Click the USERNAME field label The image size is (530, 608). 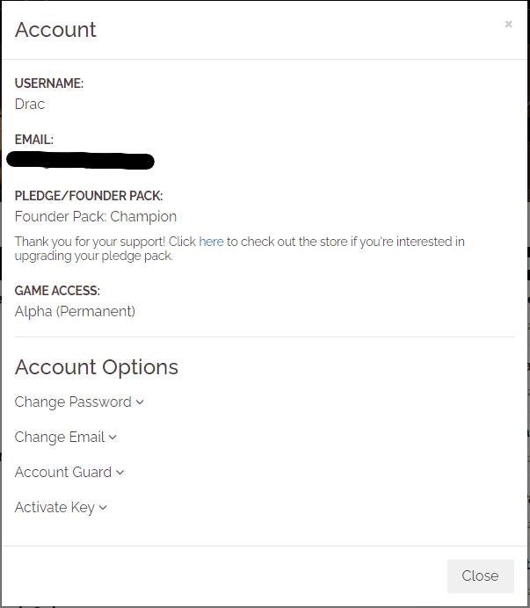pyautogui.click(x=49, y=83)
